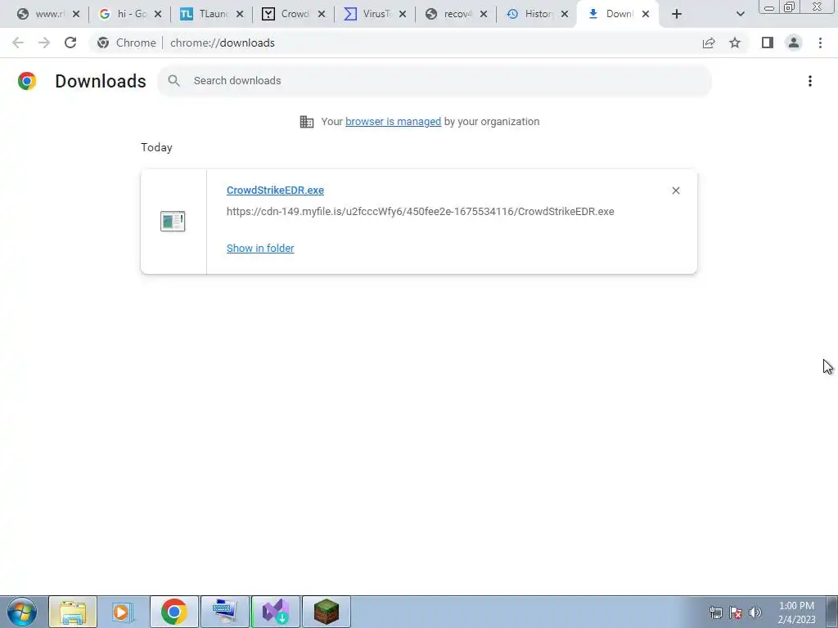The image size is (838, 628).
Task: Close the TLauncher tab
Action: click(240, 15)
